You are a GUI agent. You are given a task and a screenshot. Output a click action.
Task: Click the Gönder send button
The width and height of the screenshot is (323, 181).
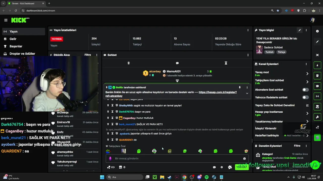tap(242, 167)
